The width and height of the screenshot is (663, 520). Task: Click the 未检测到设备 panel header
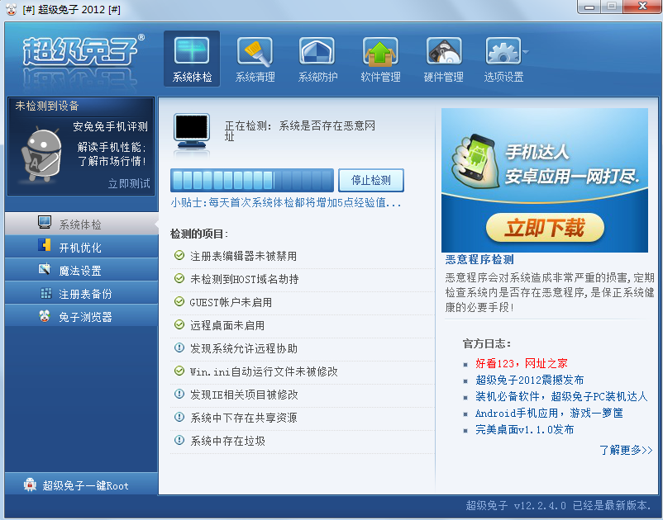(47, 106)
